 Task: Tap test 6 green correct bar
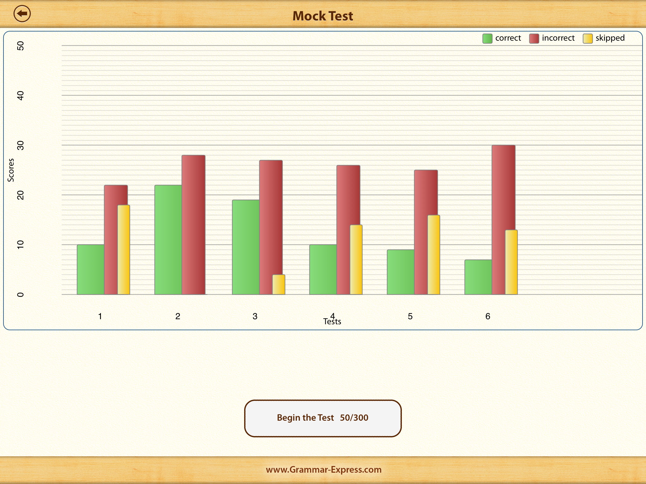click(x=478, y=277)
